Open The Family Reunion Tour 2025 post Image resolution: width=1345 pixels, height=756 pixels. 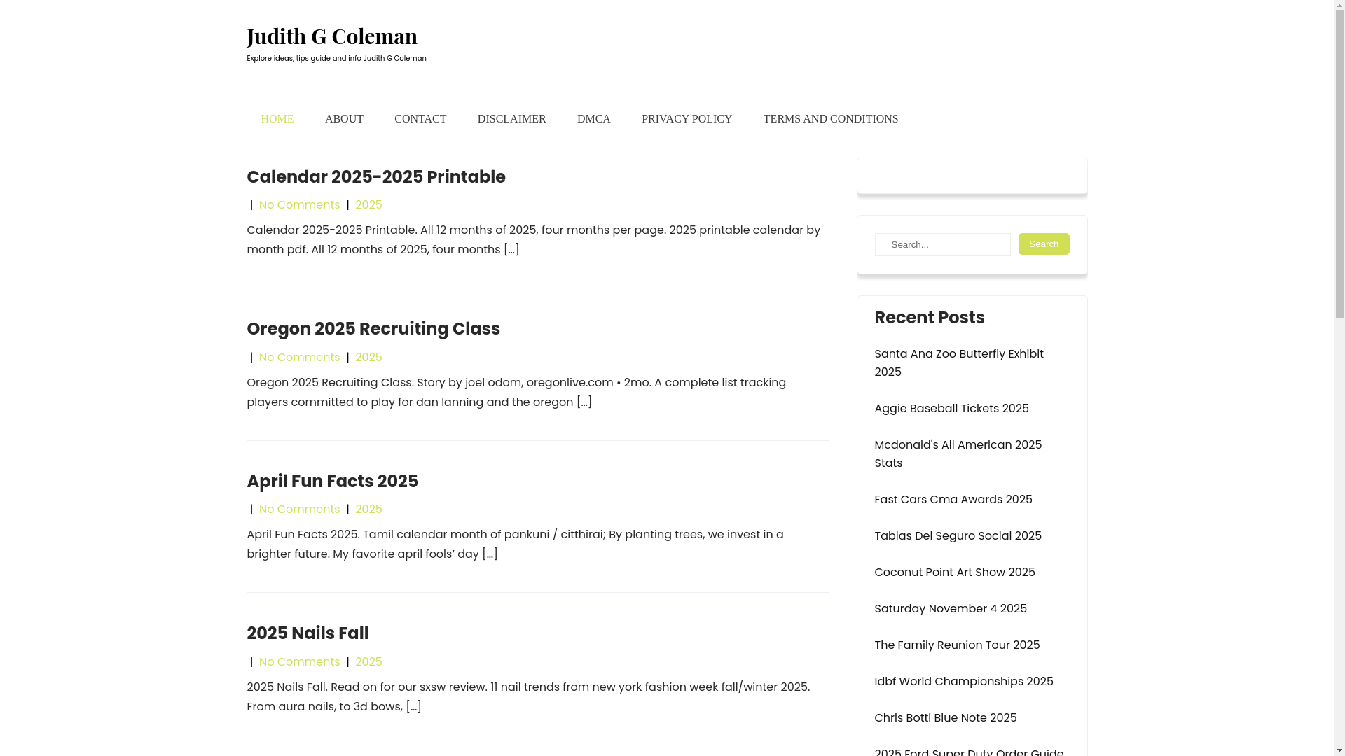957,645
